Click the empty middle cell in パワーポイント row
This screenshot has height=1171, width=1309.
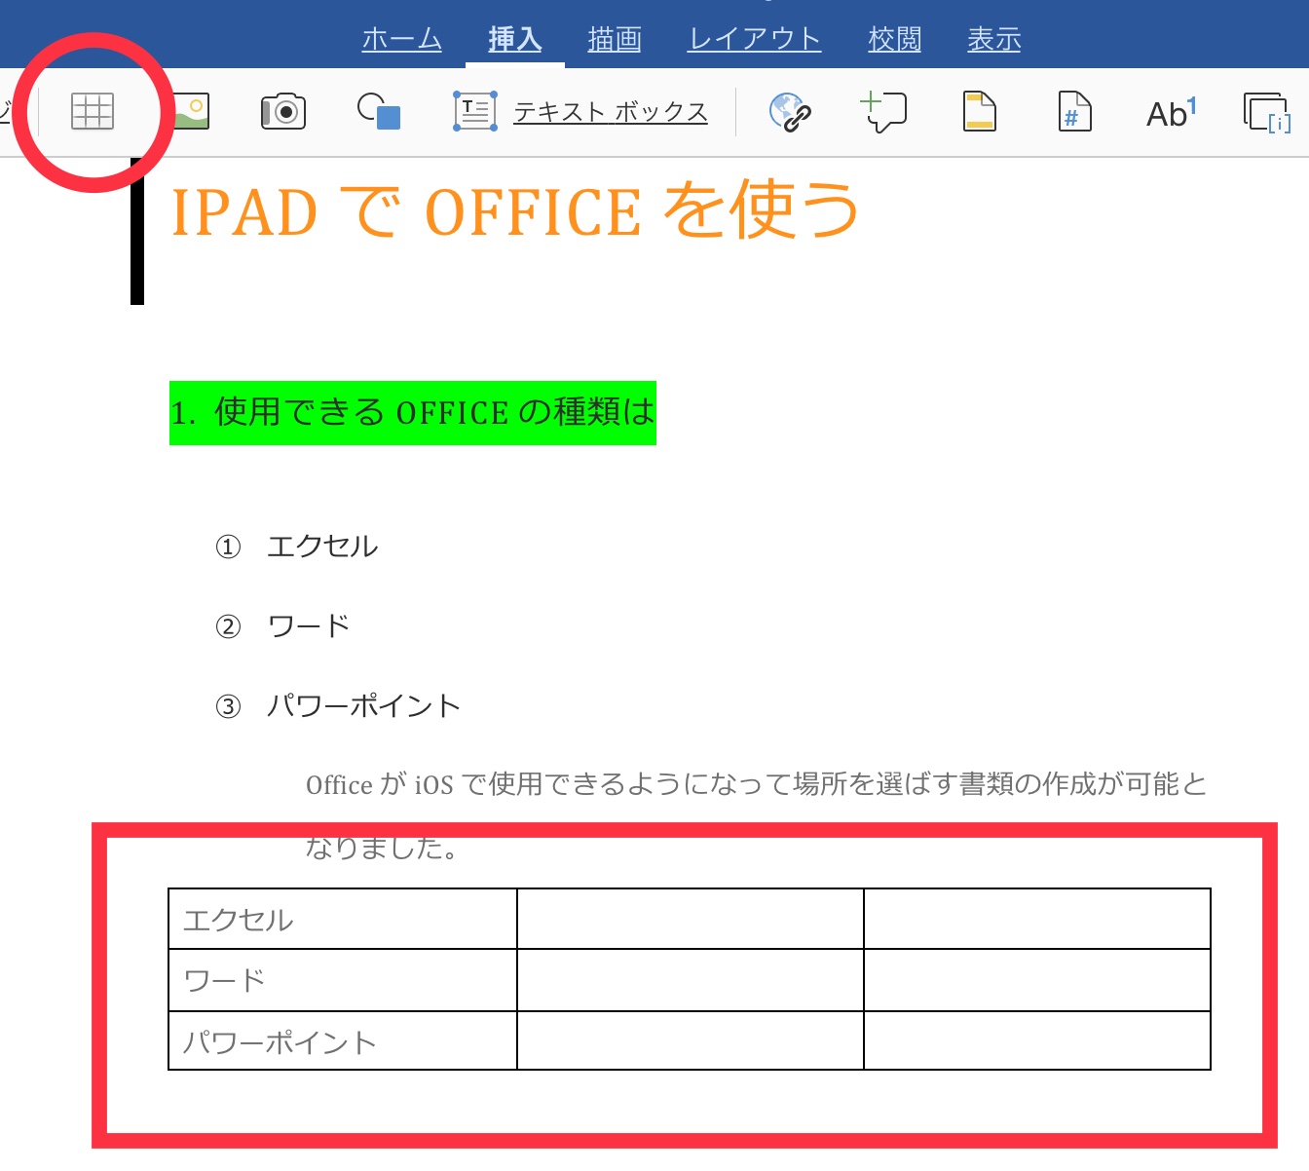click(x=691, y=1041)
